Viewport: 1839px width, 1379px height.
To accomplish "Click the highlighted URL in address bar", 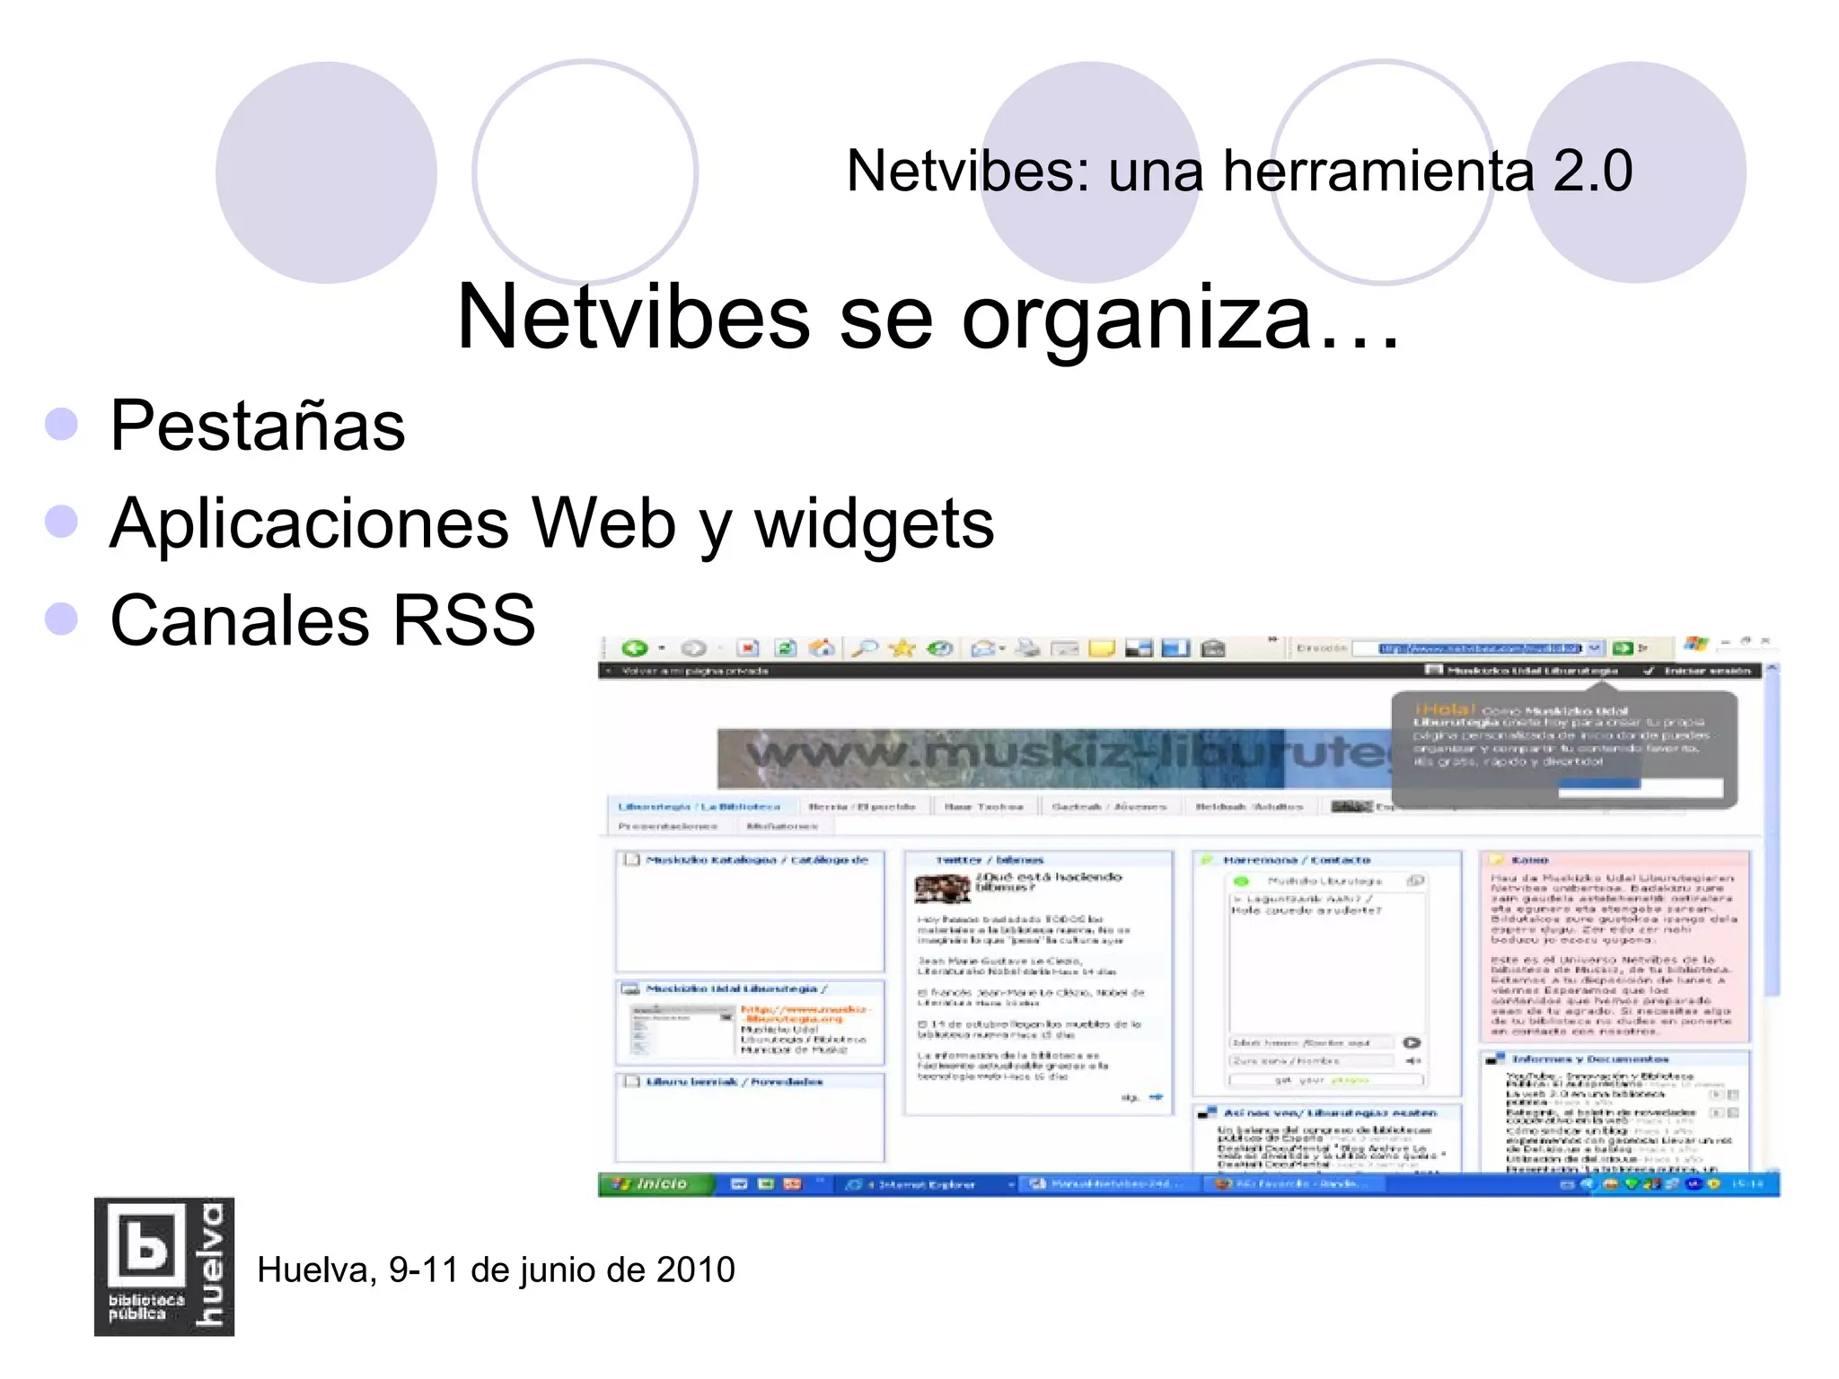I will click(x=1480, y=648).
